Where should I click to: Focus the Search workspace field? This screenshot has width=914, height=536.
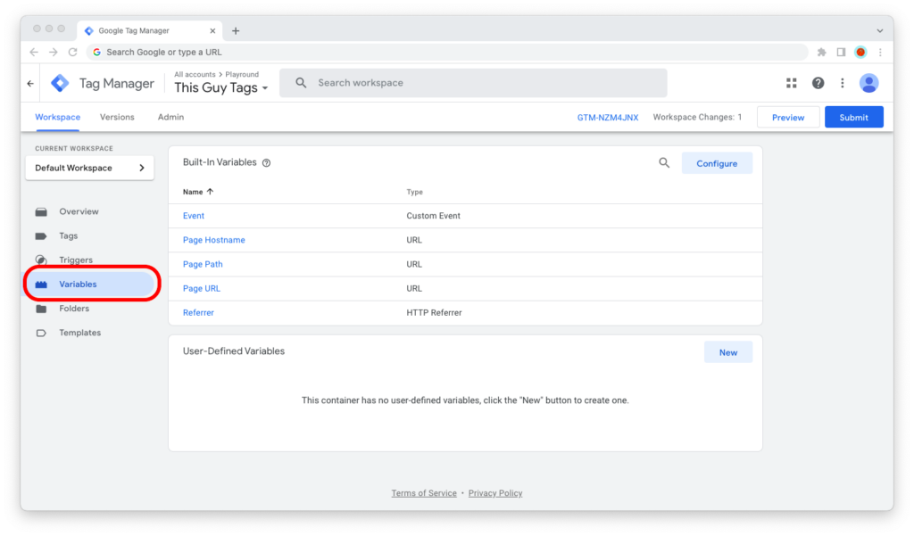click(473, 83)
